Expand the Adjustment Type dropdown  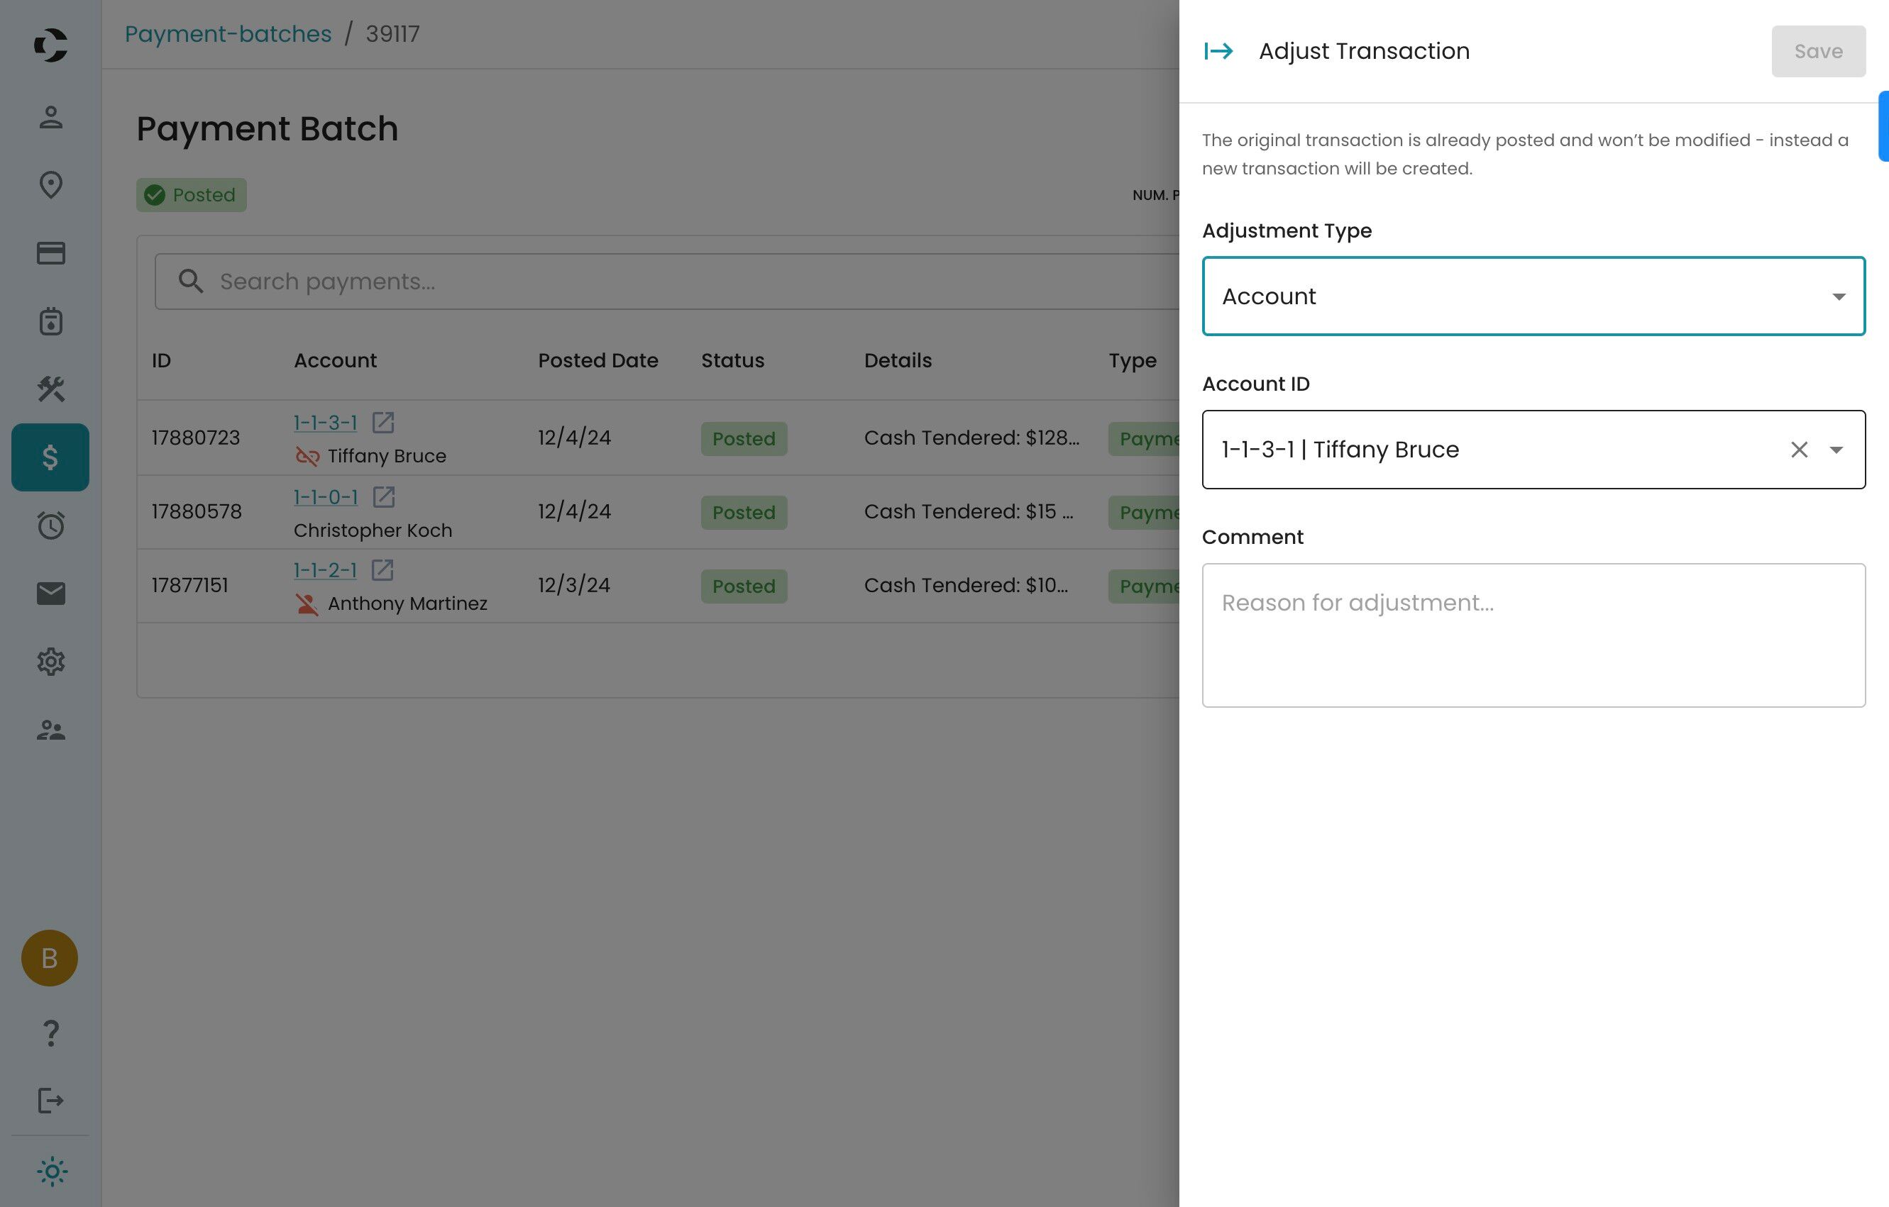tap(1533, 296)
